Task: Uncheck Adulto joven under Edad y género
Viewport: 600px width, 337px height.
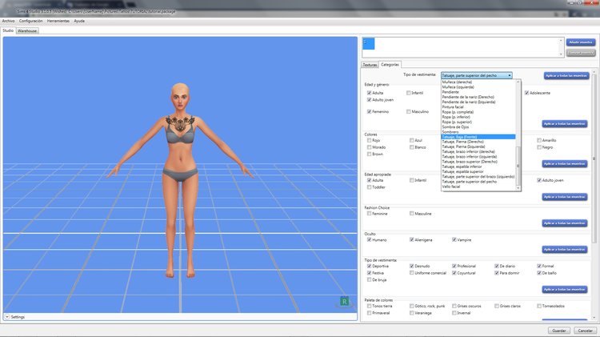Action: click(x=369, y=99)
